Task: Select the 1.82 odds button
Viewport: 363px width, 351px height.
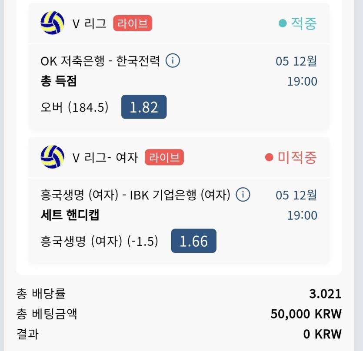Action: [x=144, y=107]
